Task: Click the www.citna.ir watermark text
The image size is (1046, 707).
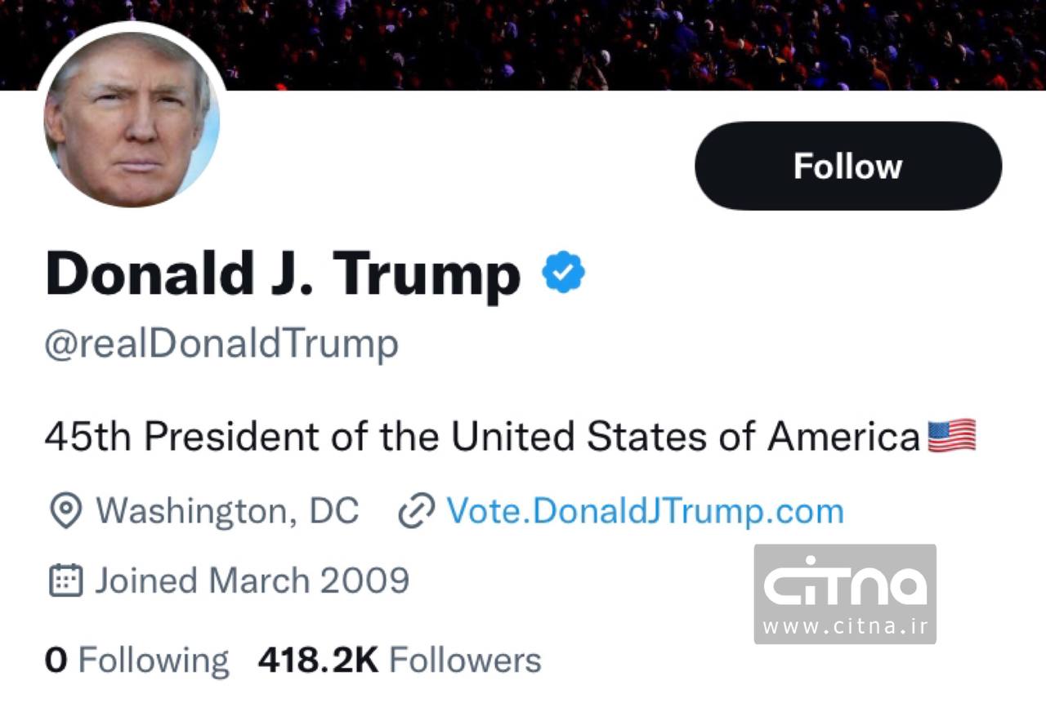Action: (x=845, y=626)
